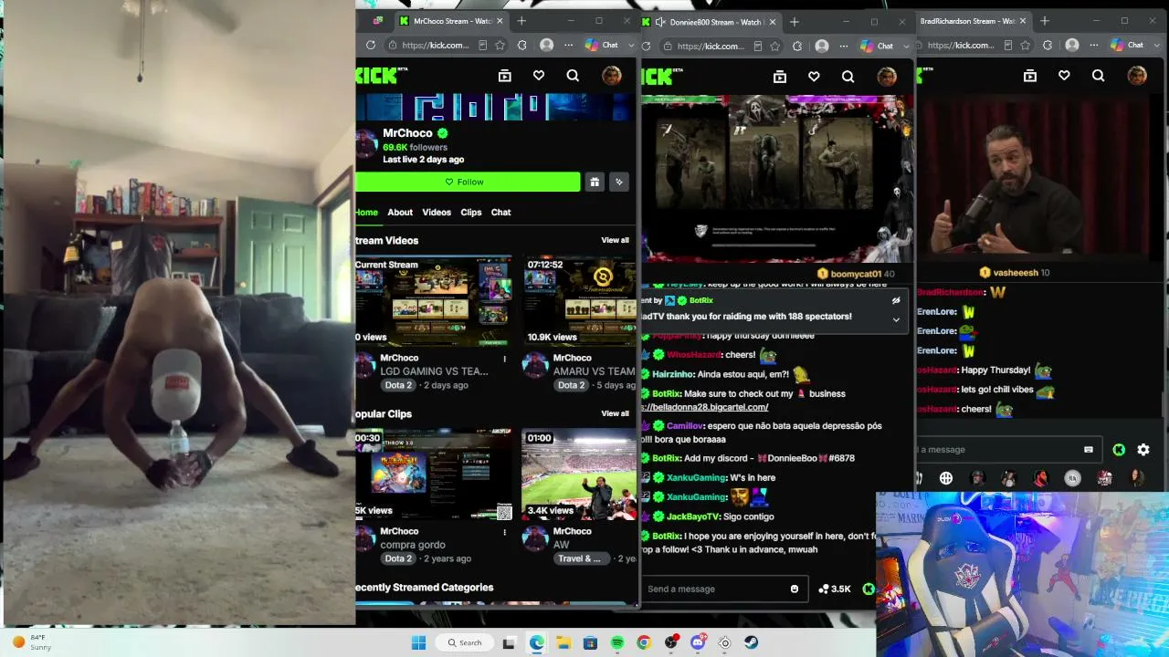
Task: Hide the pinned BotRix message
Action: point(896,300)
